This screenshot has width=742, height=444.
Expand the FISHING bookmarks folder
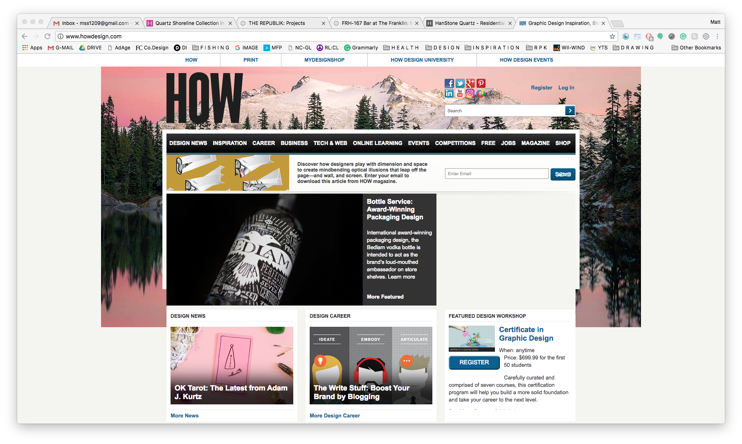tap(211, 48)
